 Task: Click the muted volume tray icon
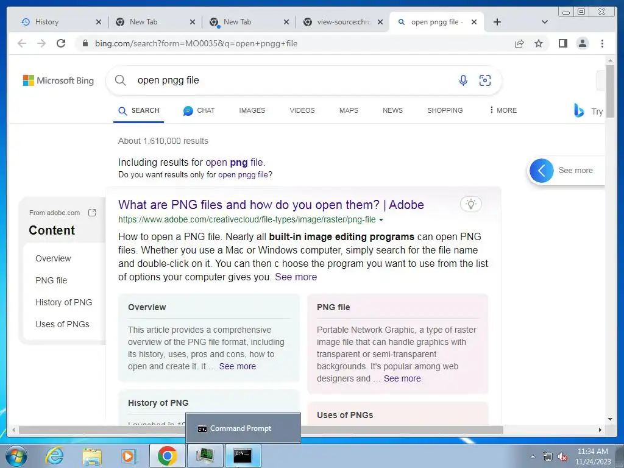562,456
